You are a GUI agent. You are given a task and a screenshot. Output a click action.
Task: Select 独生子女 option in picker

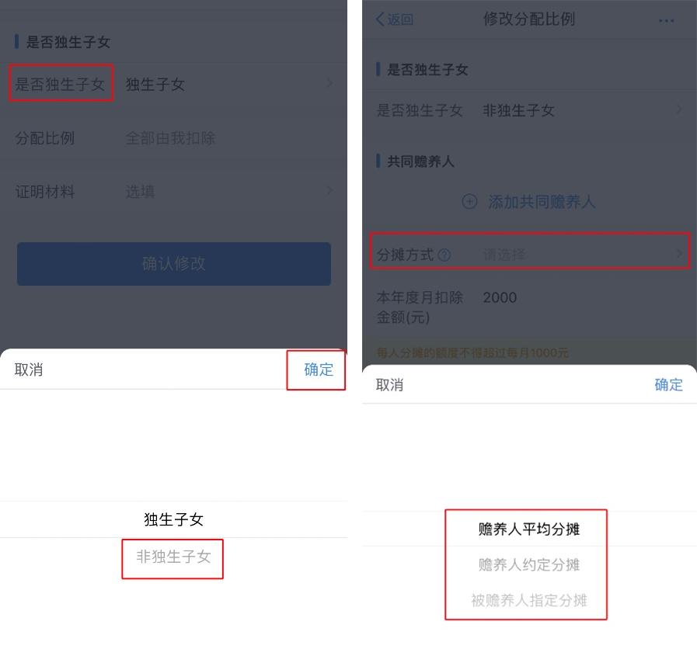[x=173, y=519]
